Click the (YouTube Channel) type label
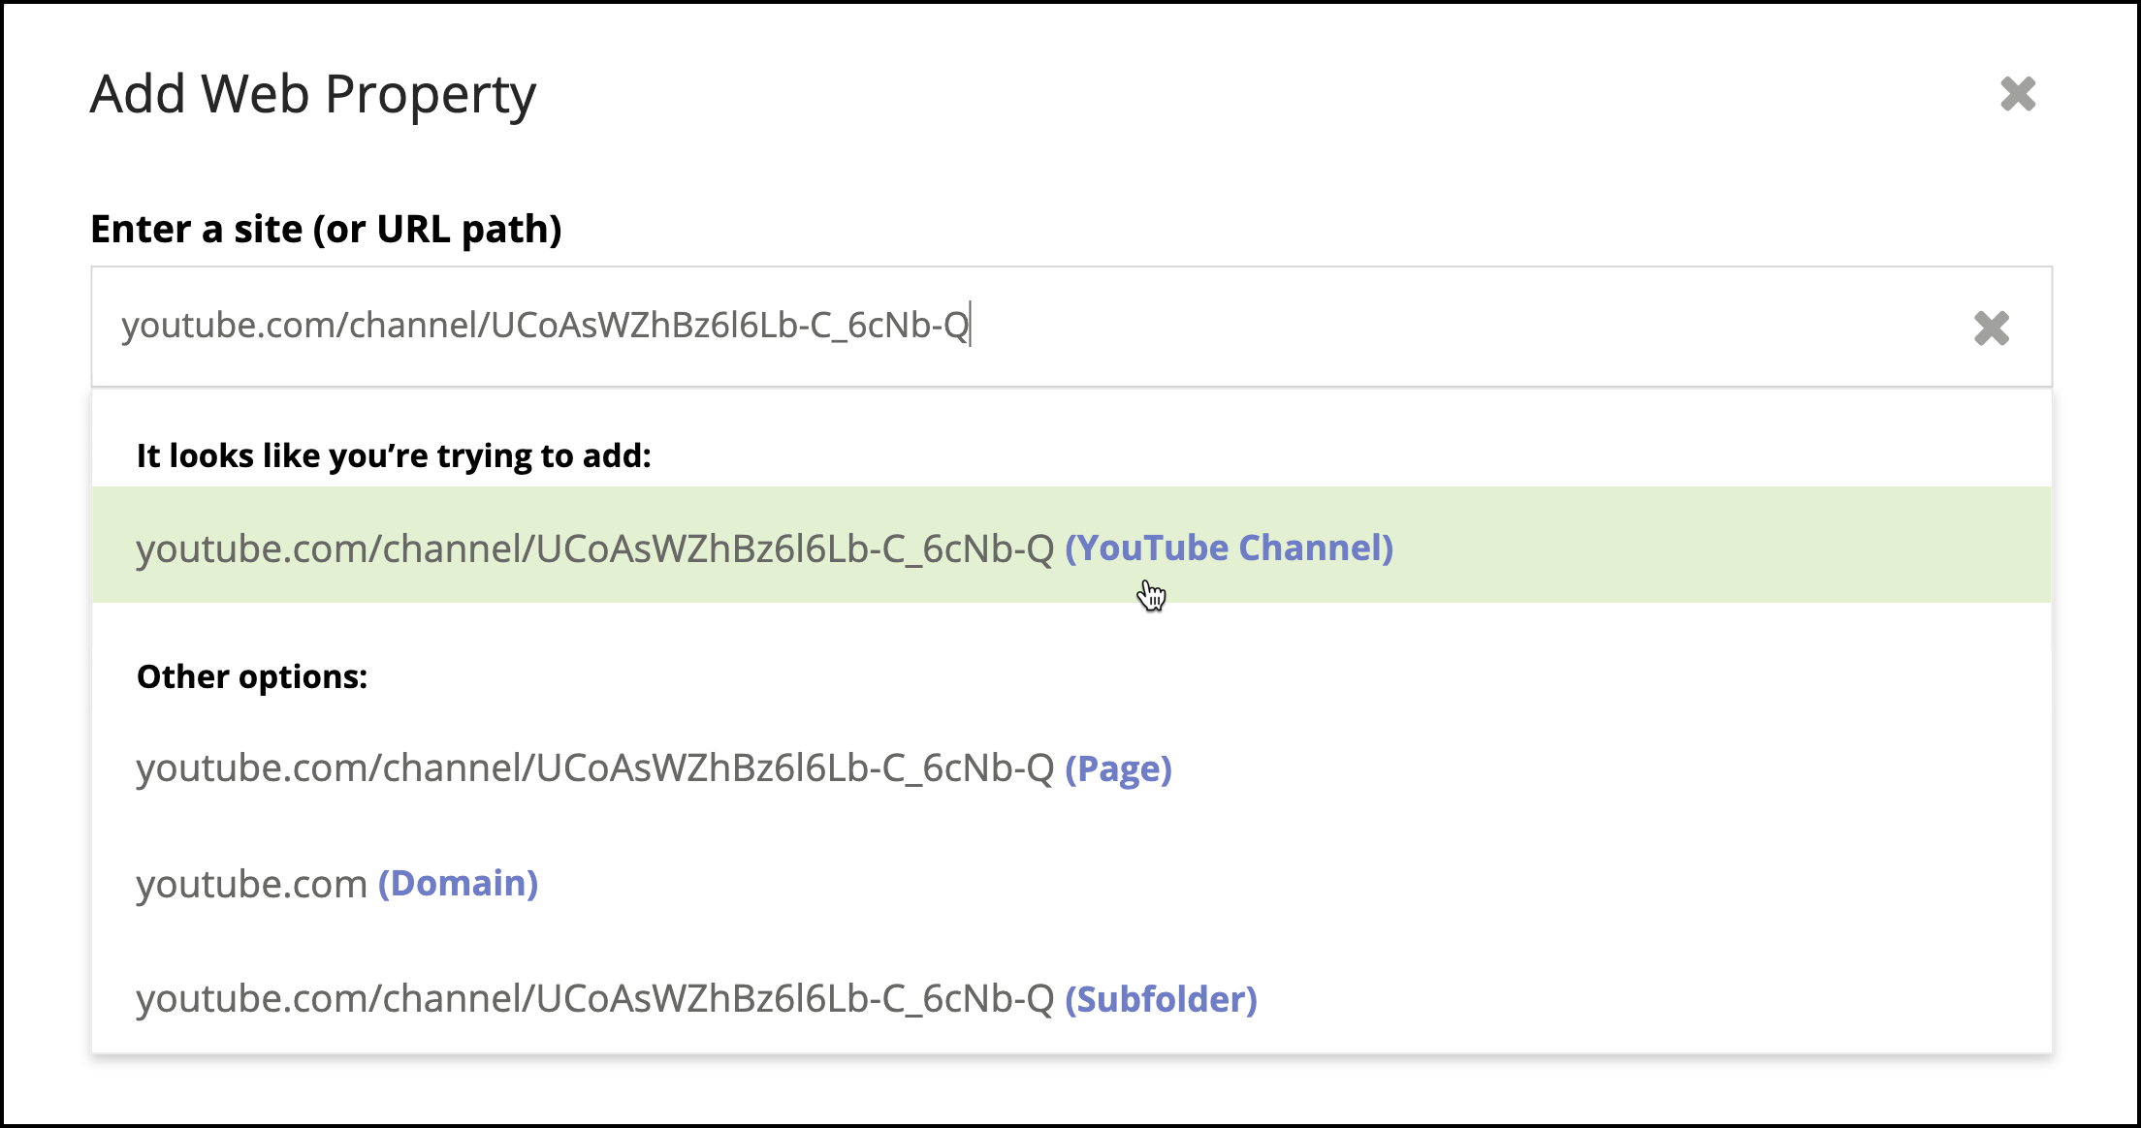Screen dimensions: 2141x1128 (1230, 548)
